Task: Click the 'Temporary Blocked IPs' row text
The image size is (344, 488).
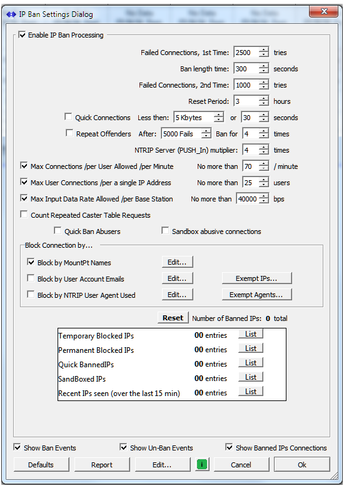Action: tap(96, 336)
